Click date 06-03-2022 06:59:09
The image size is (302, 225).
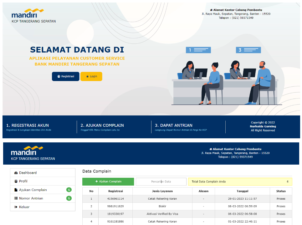click(243, 206)
